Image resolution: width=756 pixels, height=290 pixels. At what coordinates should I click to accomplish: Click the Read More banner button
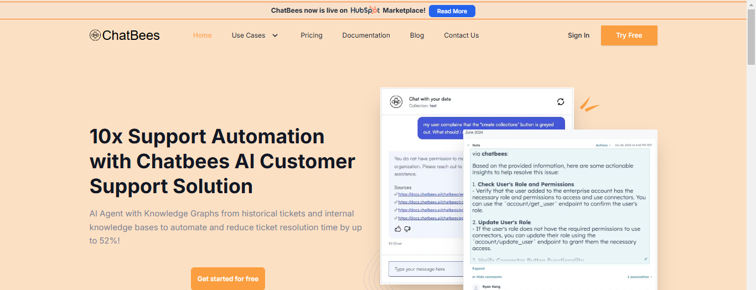(x=452, y=11)
